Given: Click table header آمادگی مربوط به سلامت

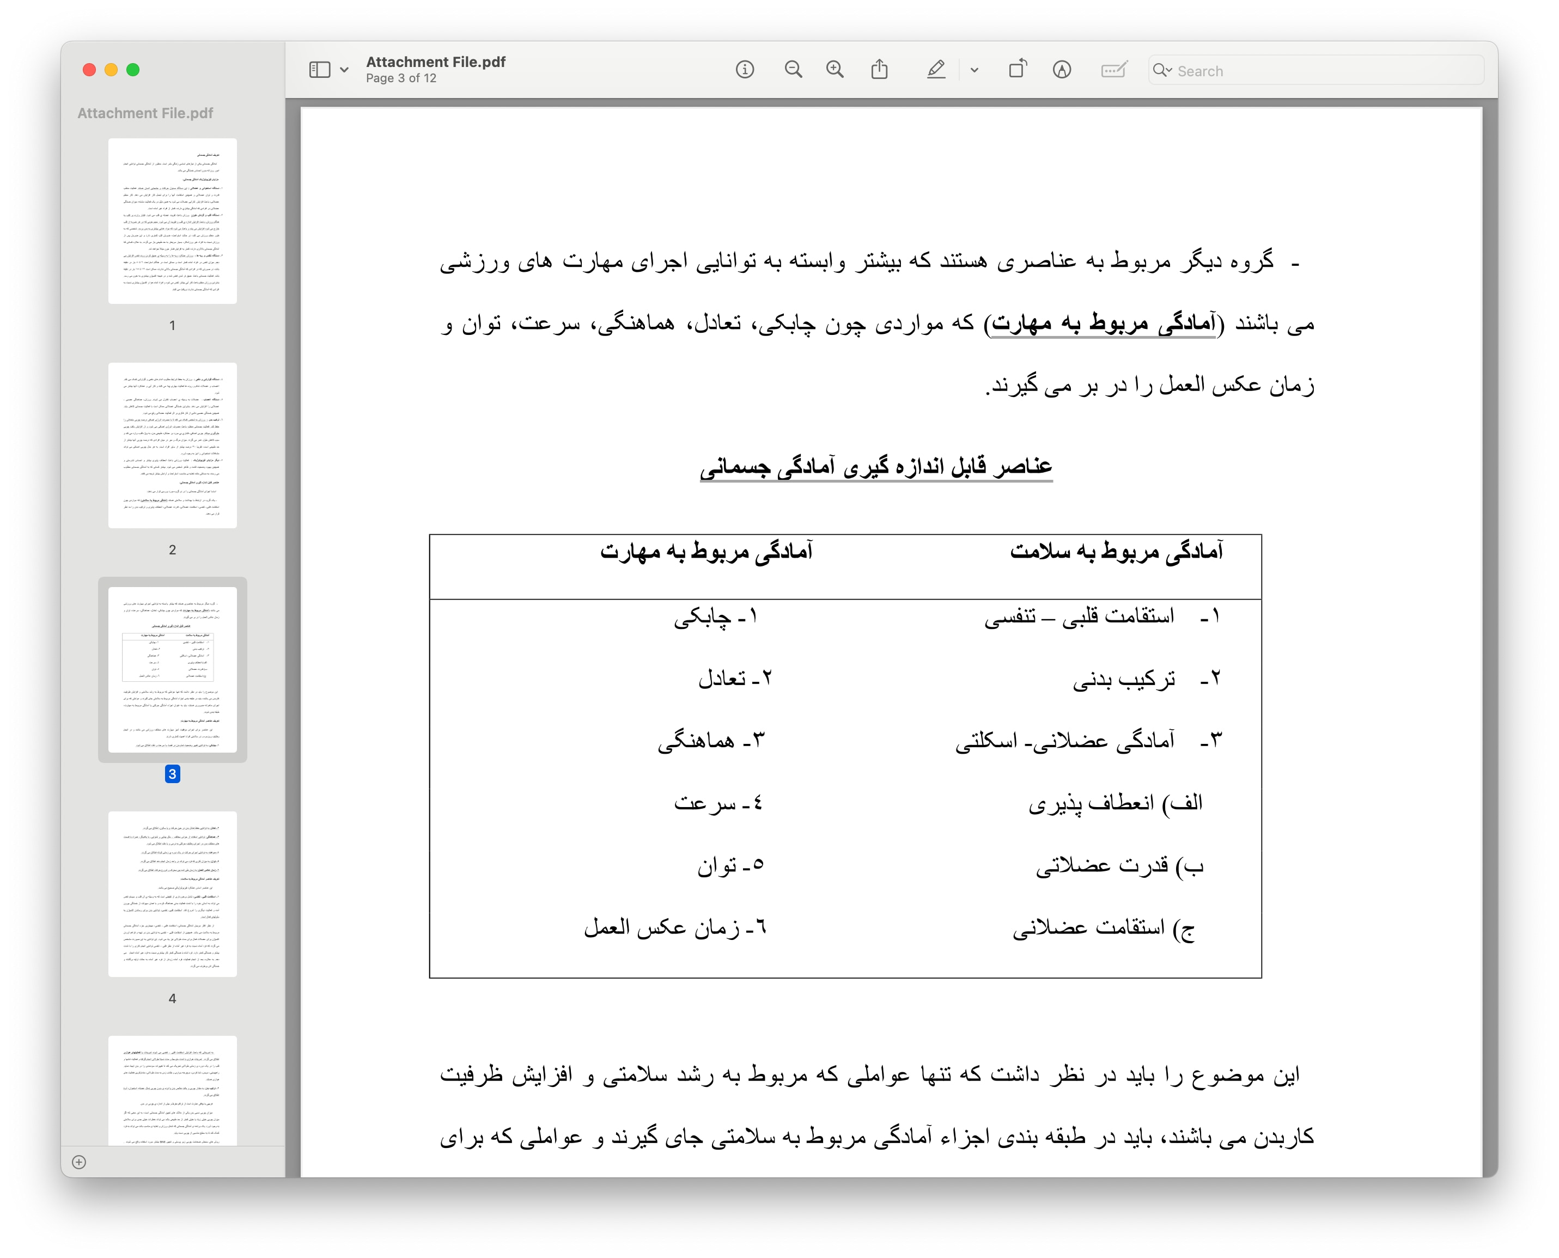Looking at the screenshot, I should (x=1116, y=552).
